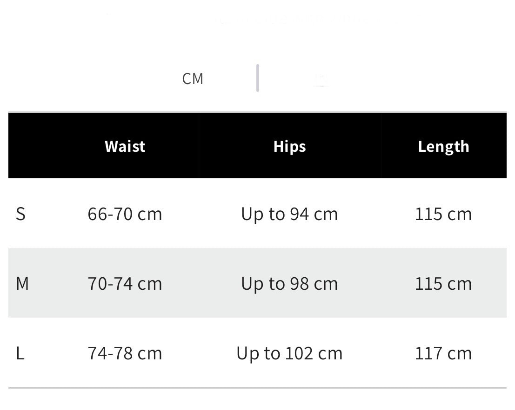
Task: Click the 66-70 cm waist cell
Action: tap(125, 214)
